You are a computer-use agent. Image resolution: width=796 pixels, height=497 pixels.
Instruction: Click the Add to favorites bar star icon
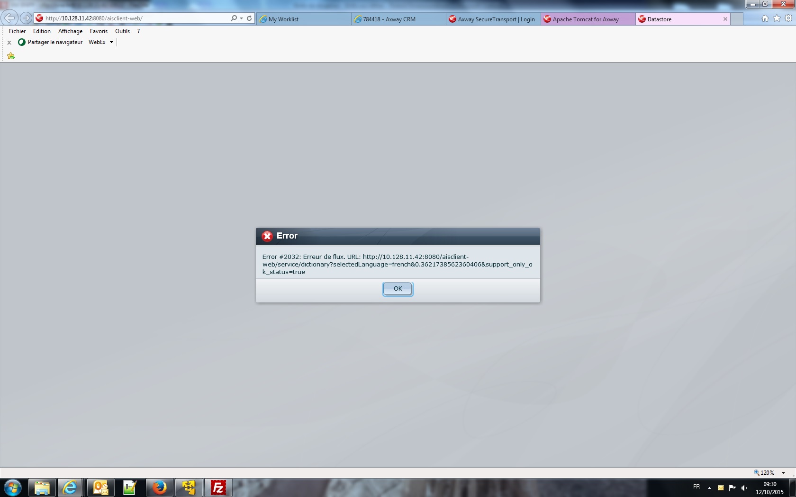pos(11,56)
